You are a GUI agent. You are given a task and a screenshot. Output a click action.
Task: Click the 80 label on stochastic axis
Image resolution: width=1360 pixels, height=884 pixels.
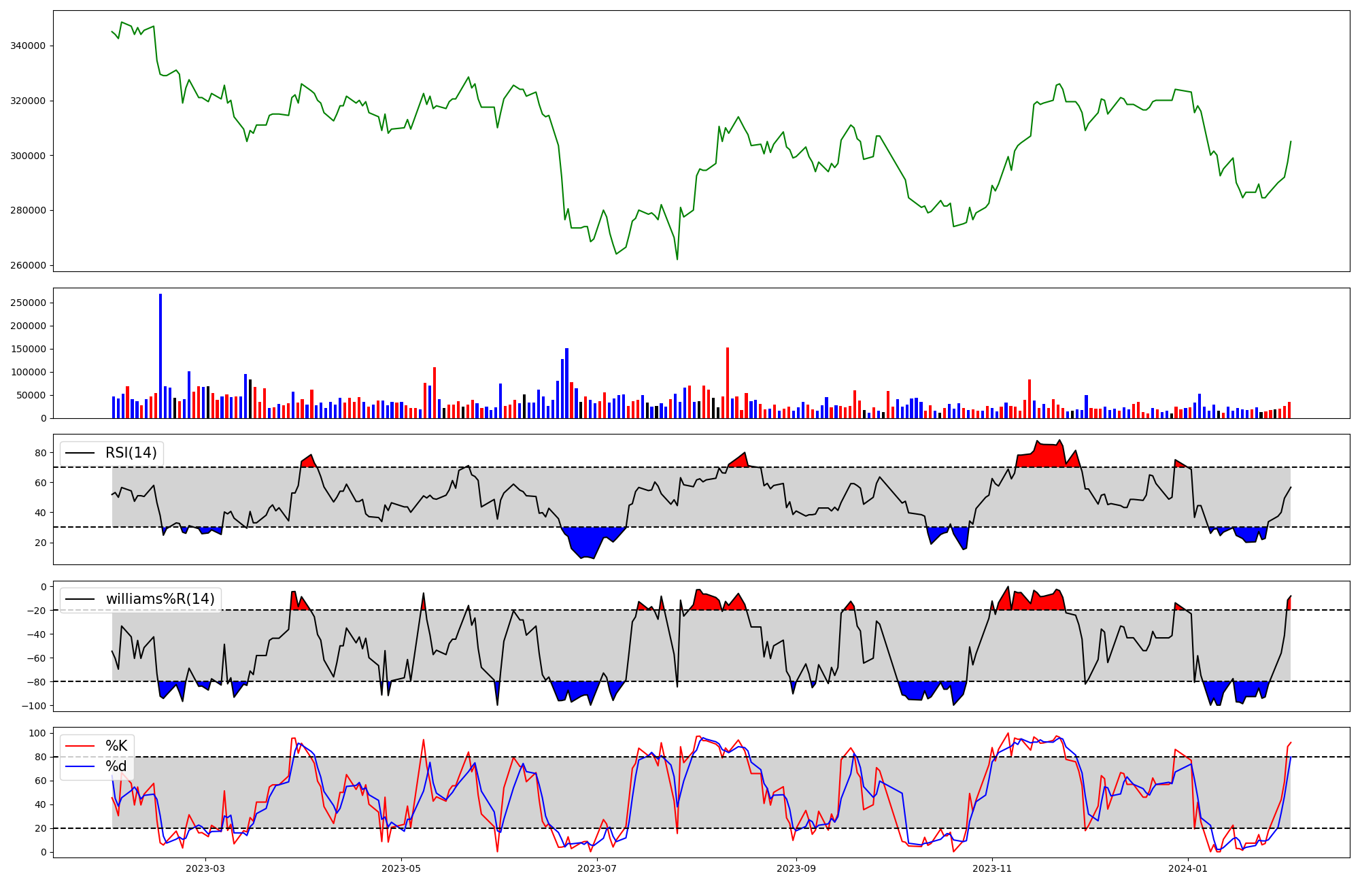40,758
